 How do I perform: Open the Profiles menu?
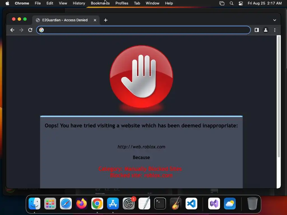pyautogui.click(x=122, y=3)
